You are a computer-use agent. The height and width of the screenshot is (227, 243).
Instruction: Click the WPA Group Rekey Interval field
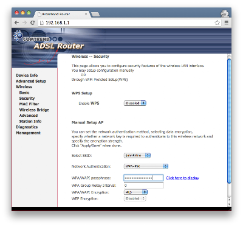(x=143, y=186)
